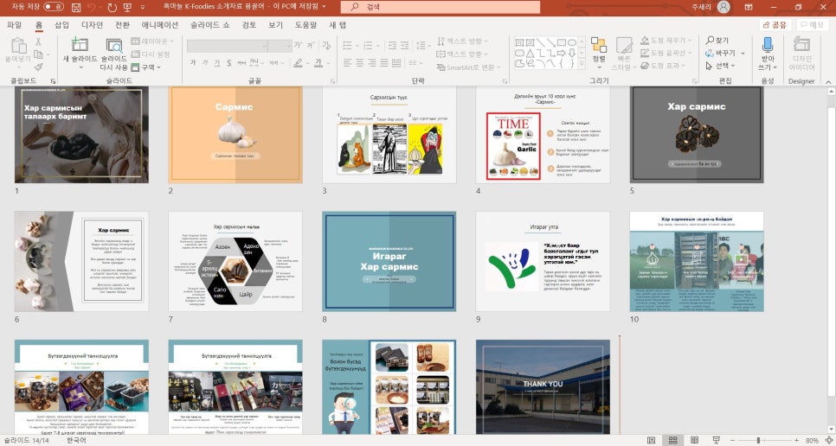Viewport: 836px width, 446px height.
Task: Click the Redo arrow icon in quick access toolbar
Action: tap(112, 8)
